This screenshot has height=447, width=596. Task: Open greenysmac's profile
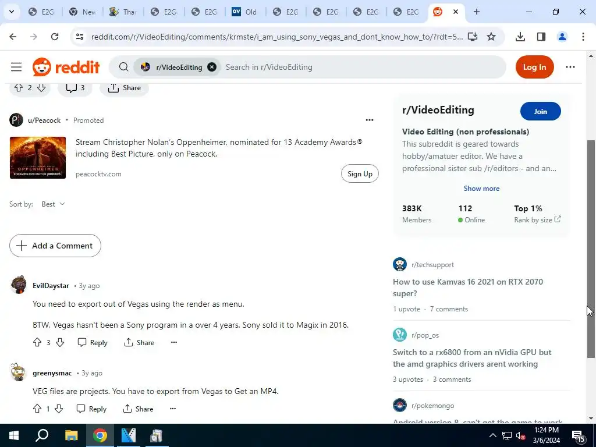[x=52, y=373]
